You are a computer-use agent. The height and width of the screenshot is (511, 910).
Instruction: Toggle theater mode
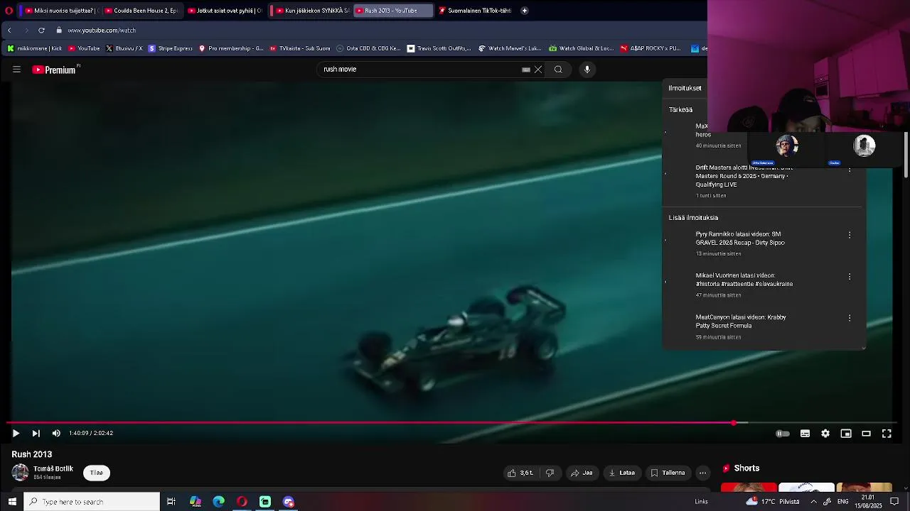pyautogui.click(x=866, y=434)
